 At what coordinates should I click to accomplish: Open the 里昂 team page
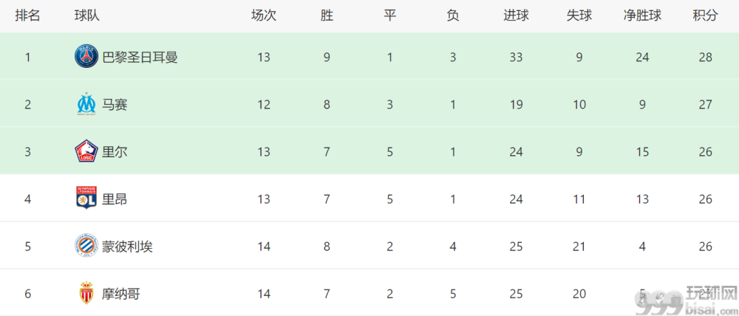(x=115, y=199)
